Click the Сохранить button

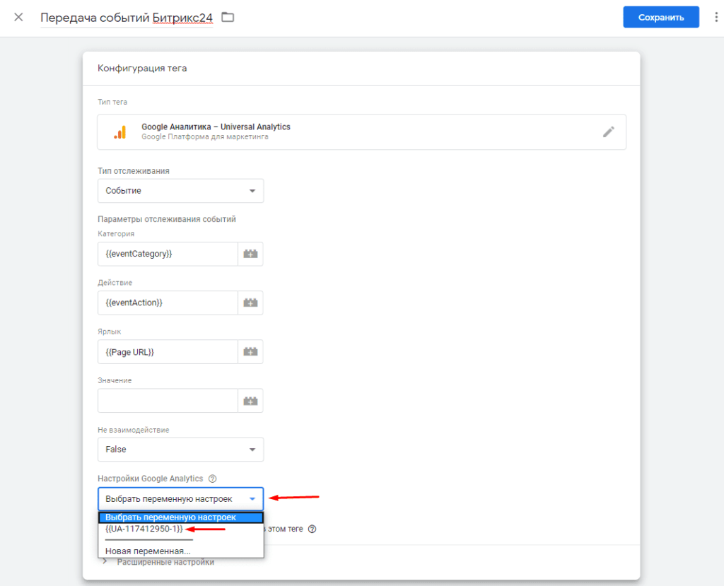click(x=661, y=17)
